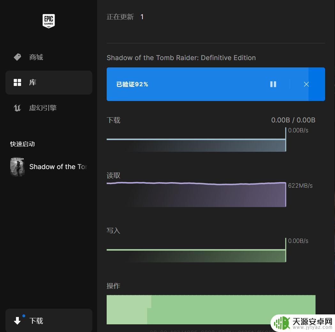Select the store tag icon
Image resolution: width=335 pixels, height=332 pixels.
click(17, 57)
